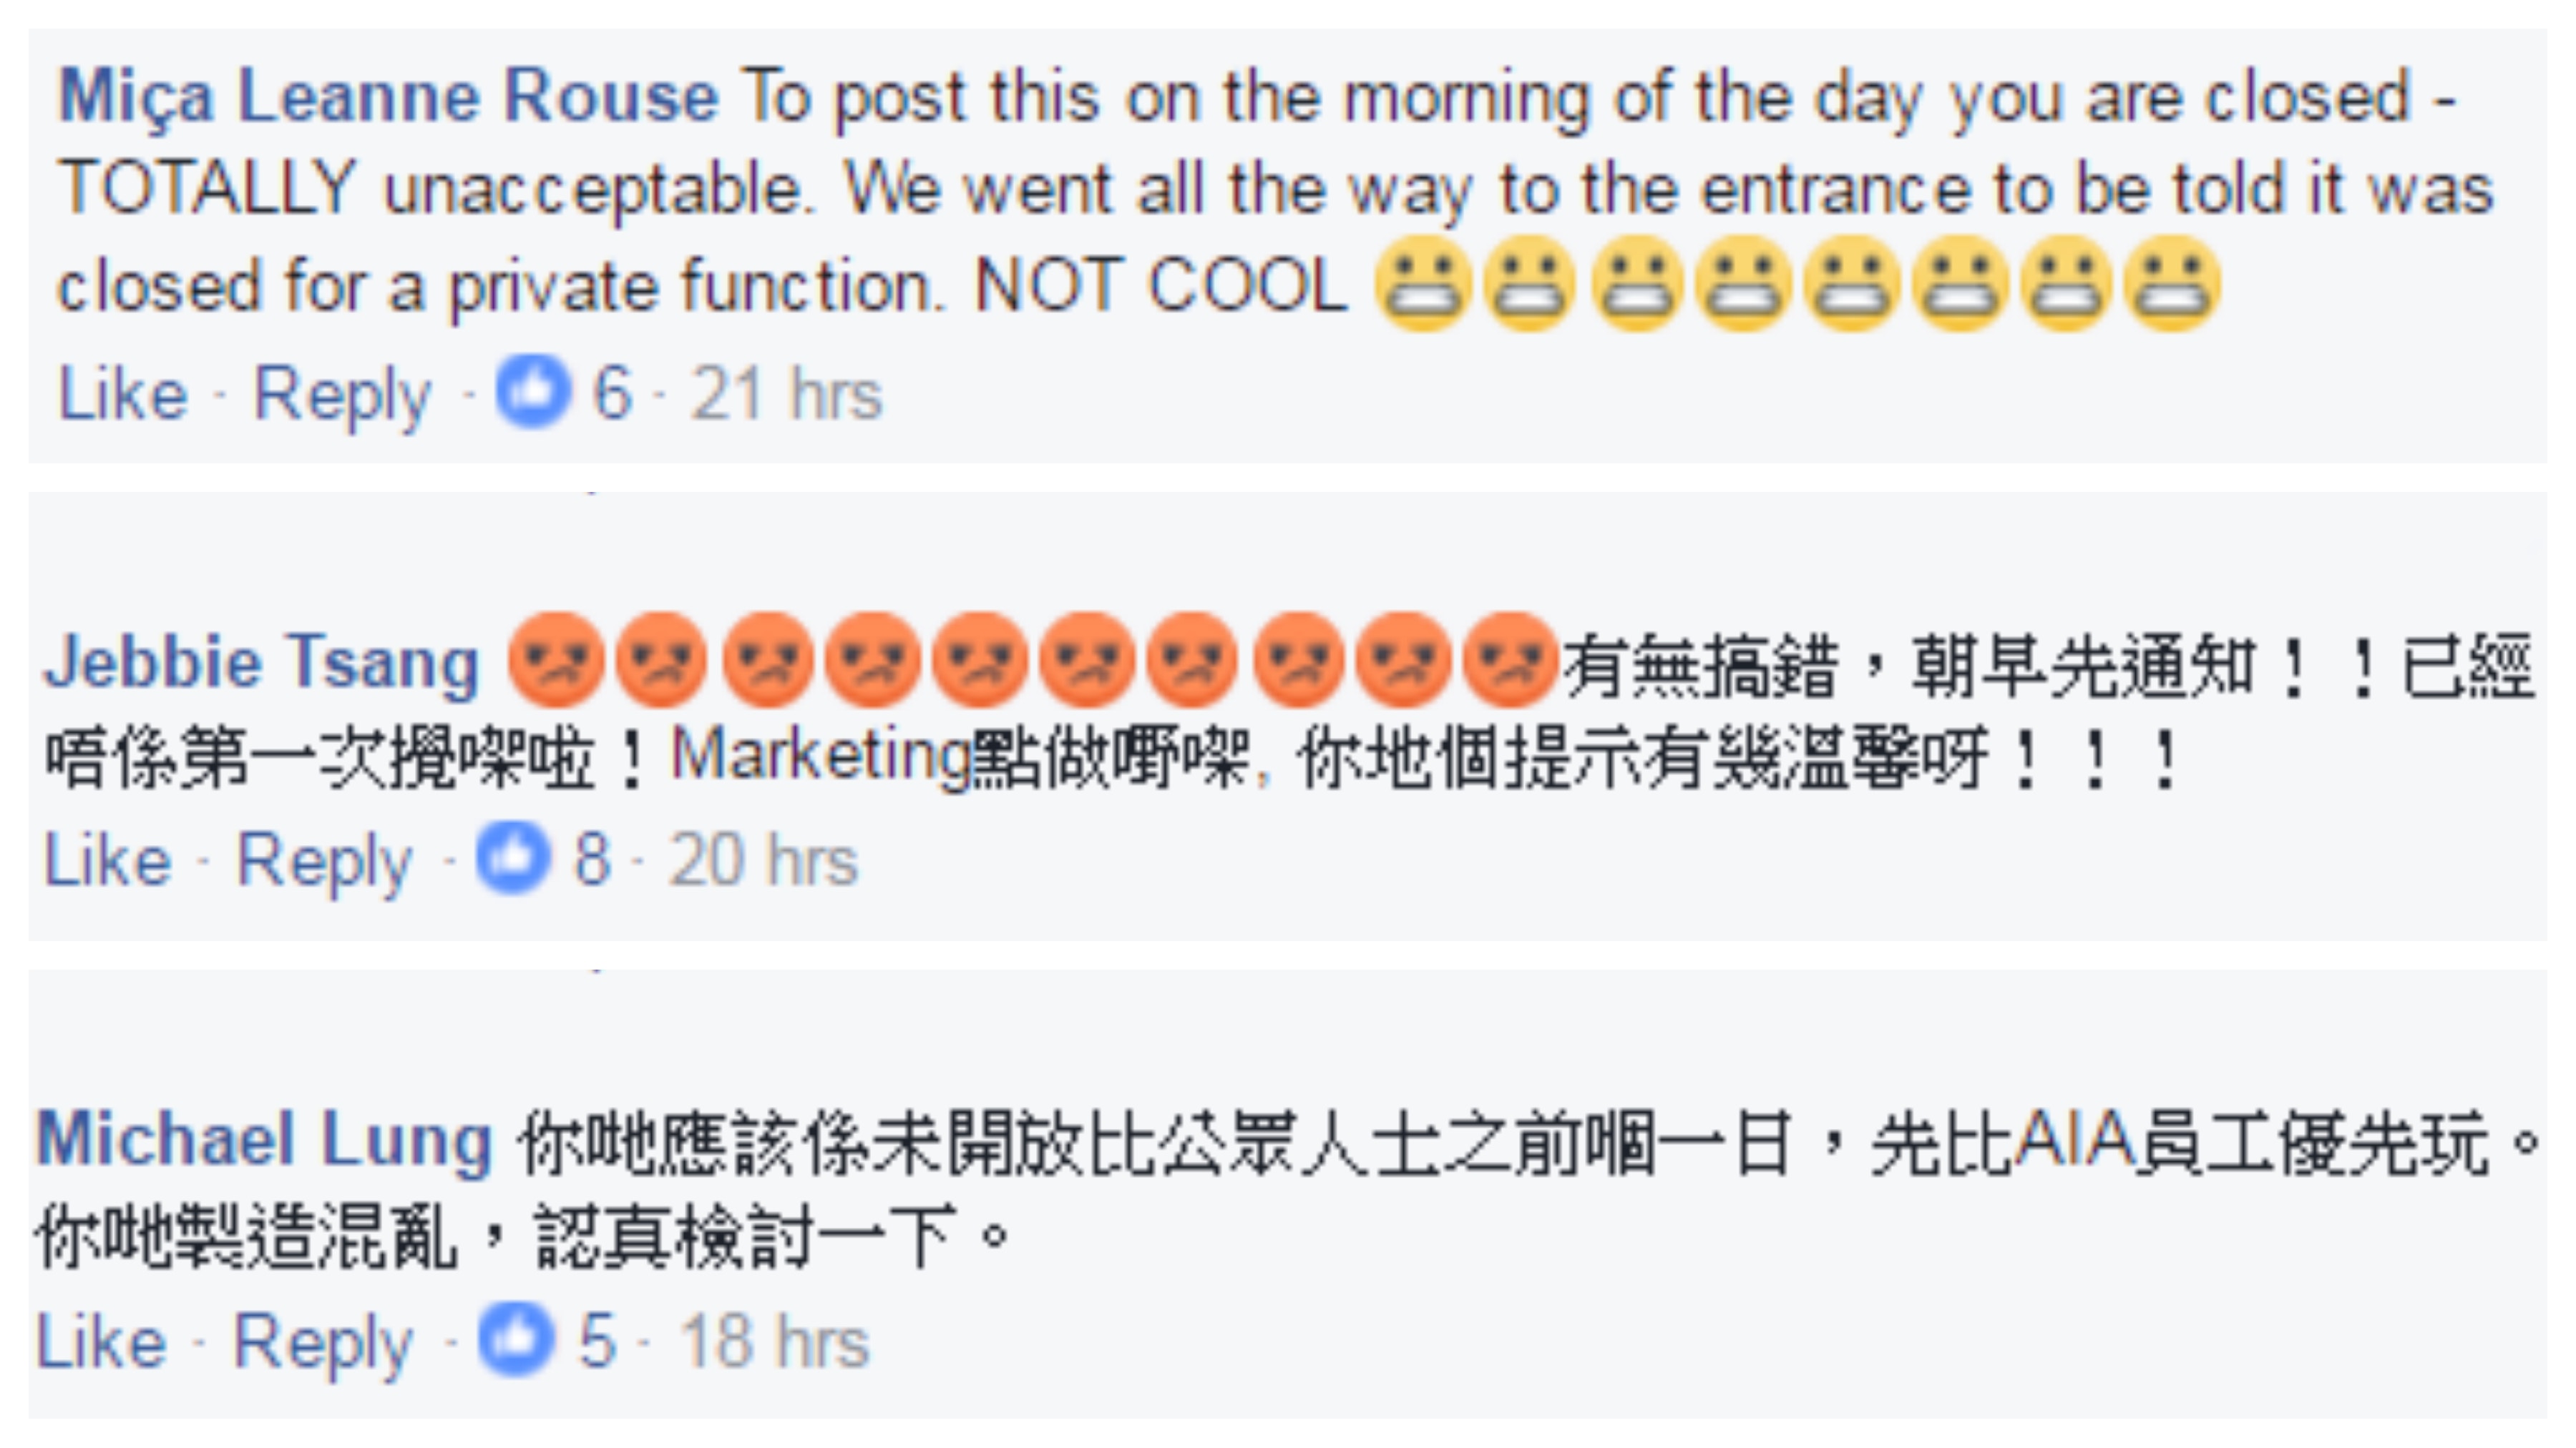Click the first grimacing emoji after NOT COOL

click(1423, 285)
